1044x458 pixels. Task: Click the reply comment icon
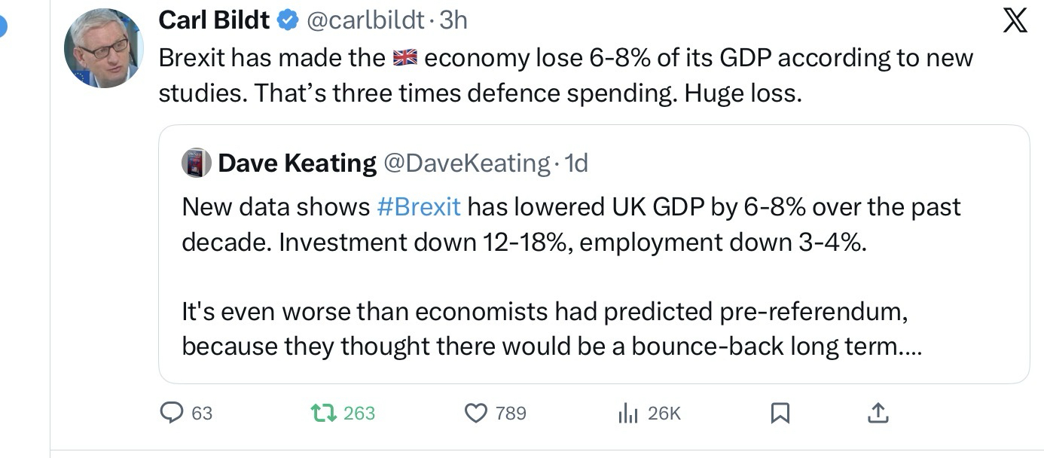pos(172,413)
